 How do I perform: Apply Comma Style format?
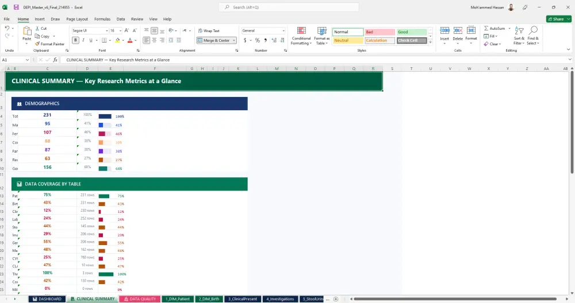pos(266,40)
